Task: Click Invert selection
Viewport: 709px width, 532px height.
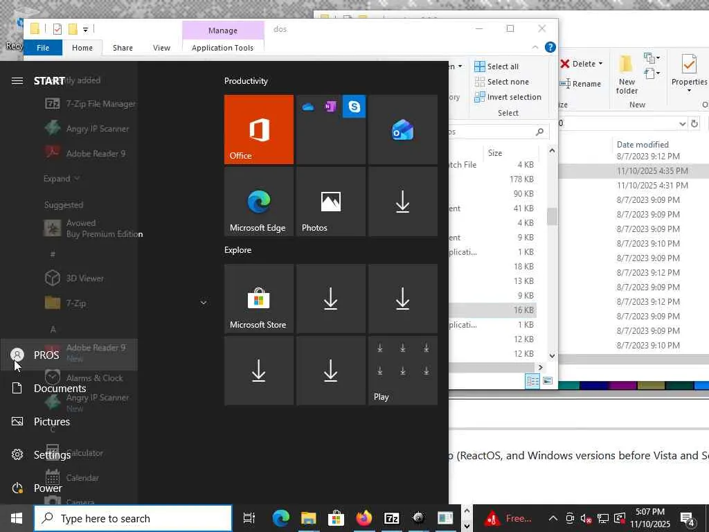Action: tap(508, 97)
